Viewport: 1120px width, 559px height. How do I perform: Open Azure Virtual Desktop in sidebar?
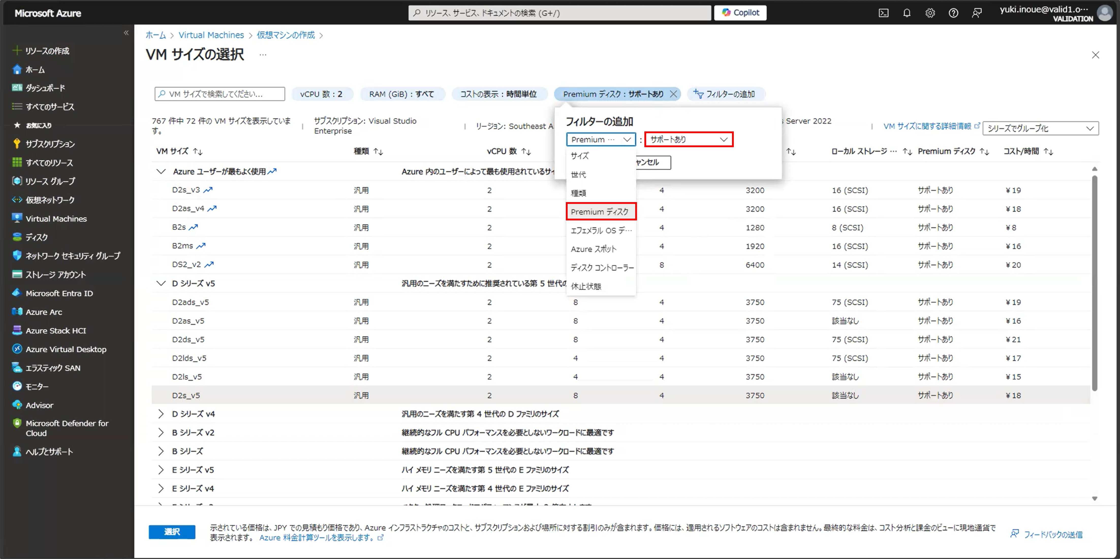66,349
